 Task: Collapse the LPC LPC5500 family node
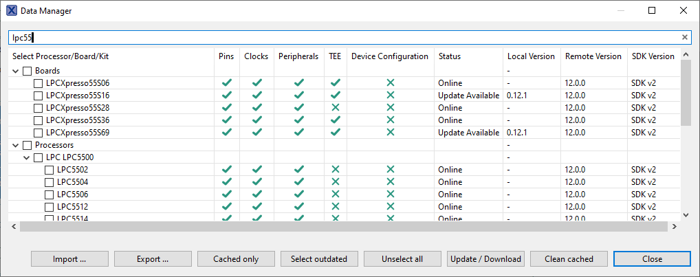pos(27,157)
